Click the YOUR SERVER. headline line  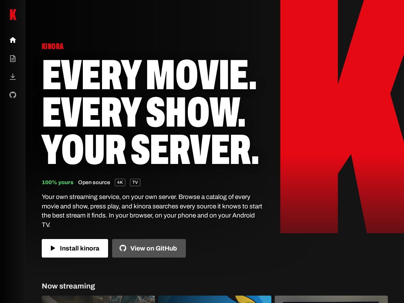[x=150, y=149]
